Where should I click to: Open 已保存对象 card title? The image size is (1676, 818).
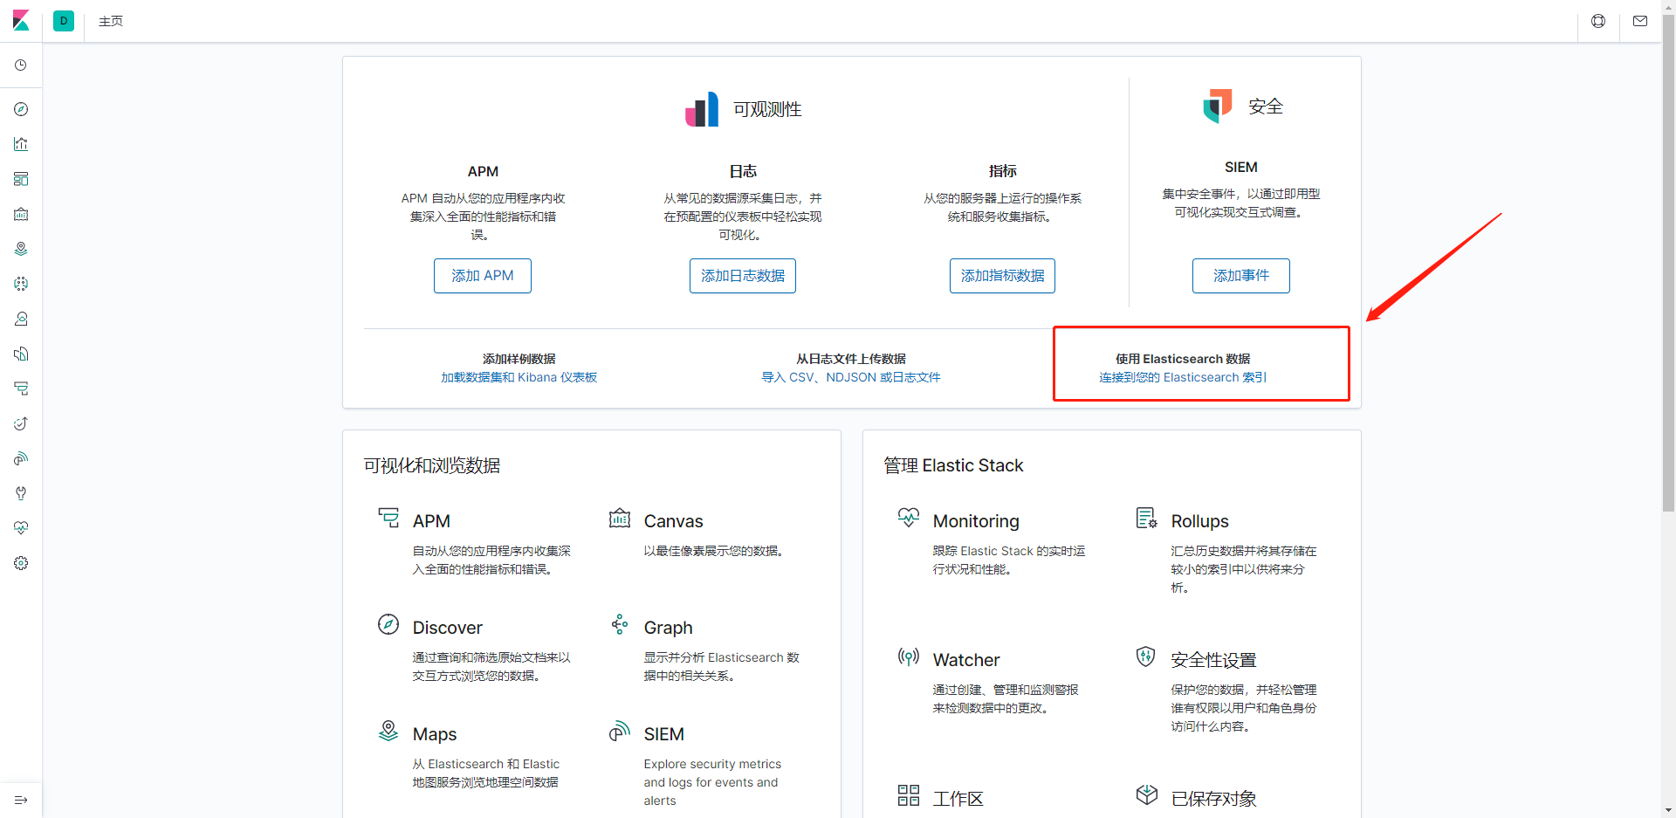(1213, 799)
